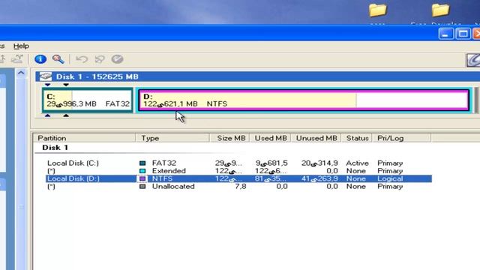The width and height of the screenshot is (480, 270).
Task: Click the blue info properties icon
Action: tap(40, 59)
